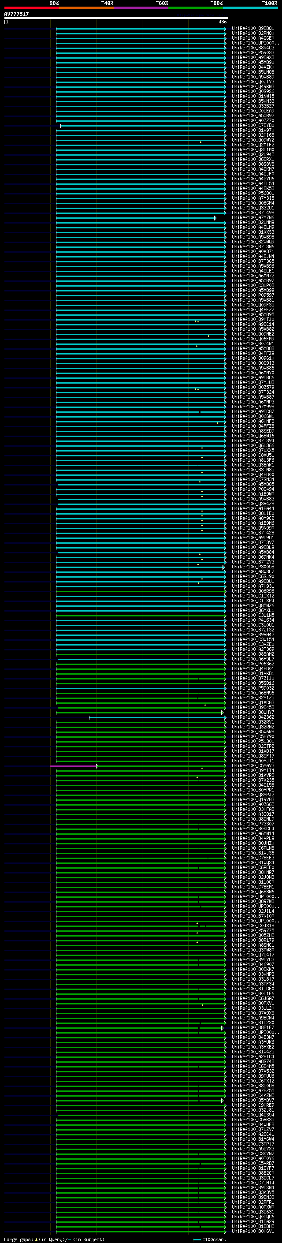Click the orange ~40% identity legend segment
The image size is (282, 1243).
86,8
